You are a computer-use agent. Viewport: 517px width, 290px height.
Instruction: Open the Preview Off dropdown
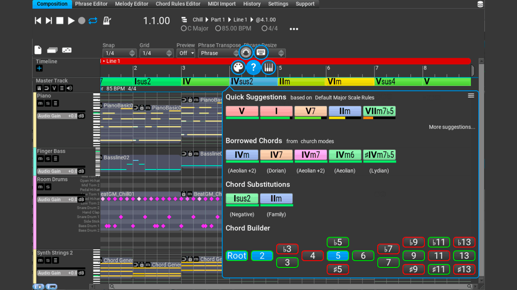[186, 53]
